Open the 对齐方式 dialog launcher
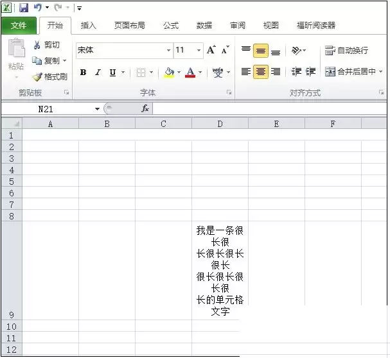 coord(381,92)
